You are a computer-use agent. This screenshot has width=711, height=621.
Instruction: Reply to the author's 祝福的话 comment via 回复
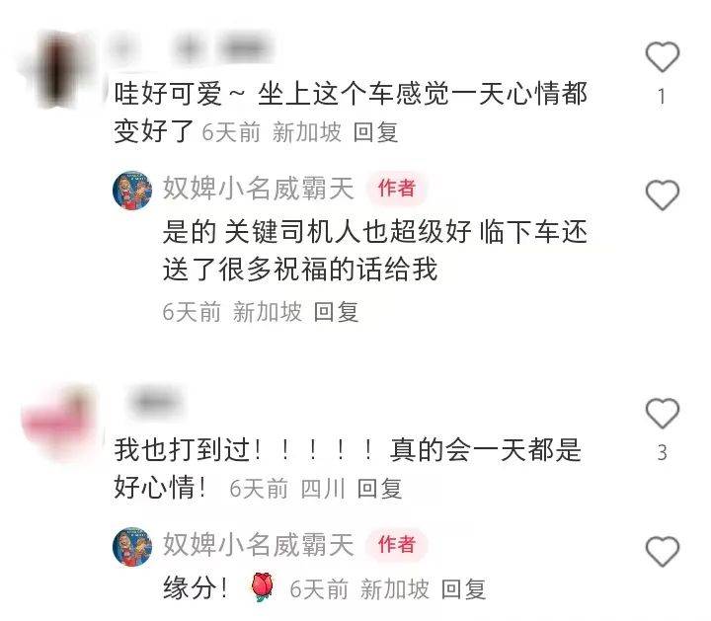336,312
